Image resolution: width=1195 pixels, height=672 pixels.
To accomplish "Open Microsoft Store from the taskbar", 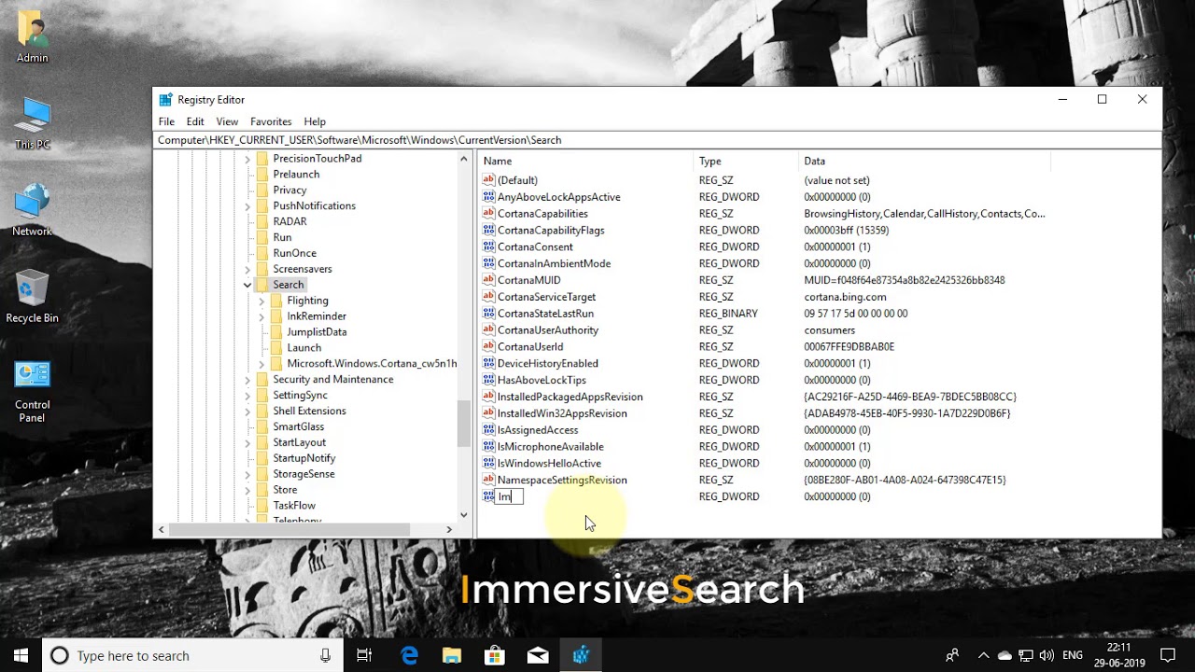I will [x=495, y=655].
